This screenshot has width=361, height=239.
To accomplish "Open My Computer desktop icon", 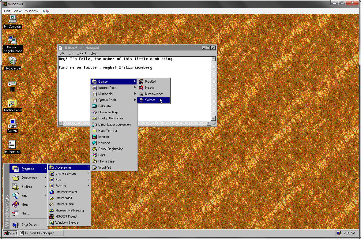I will [x=12, y=21].
